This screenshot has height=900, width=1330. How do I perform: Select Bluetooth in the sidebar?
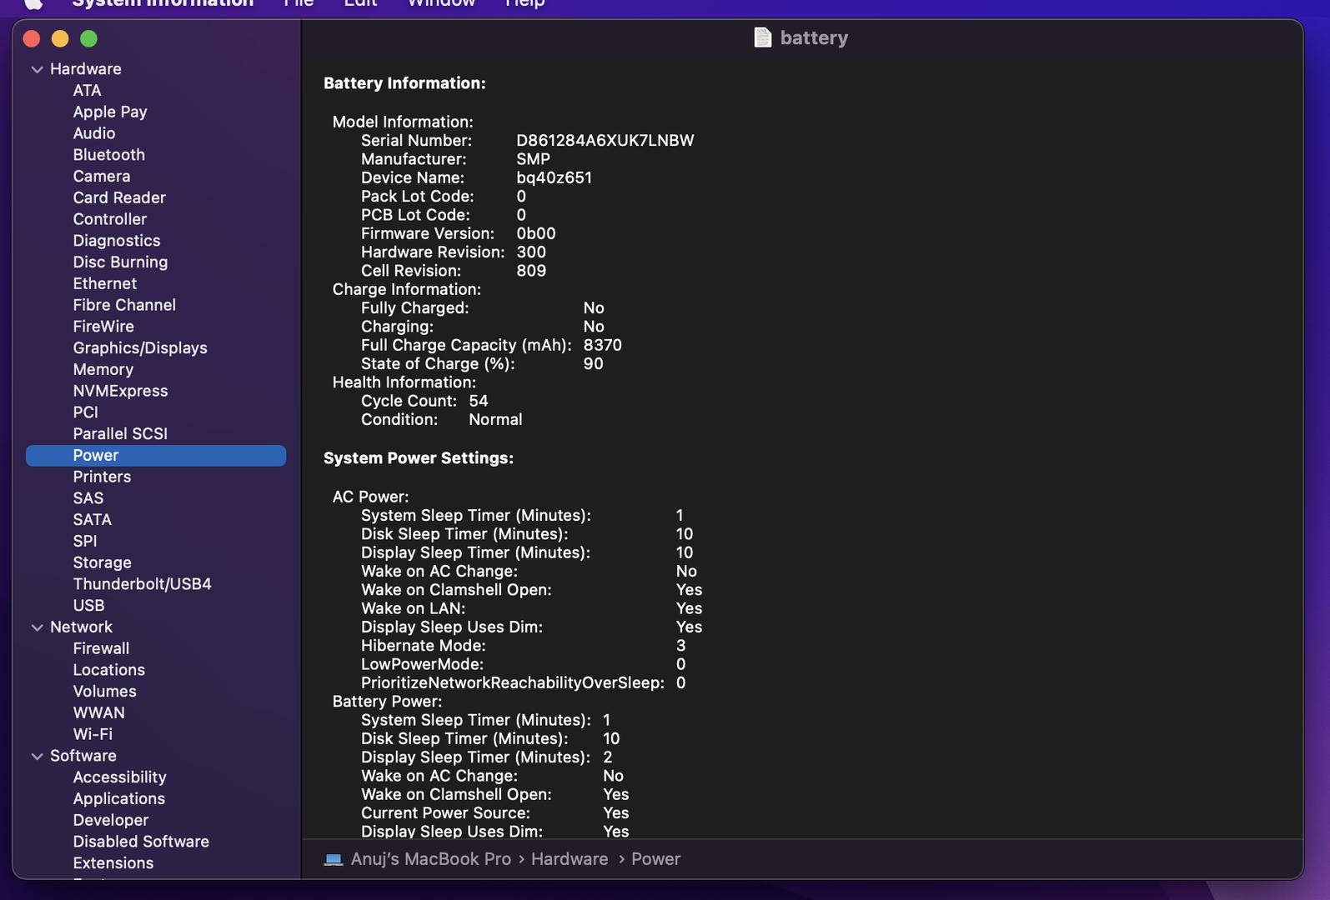[109, 155]
